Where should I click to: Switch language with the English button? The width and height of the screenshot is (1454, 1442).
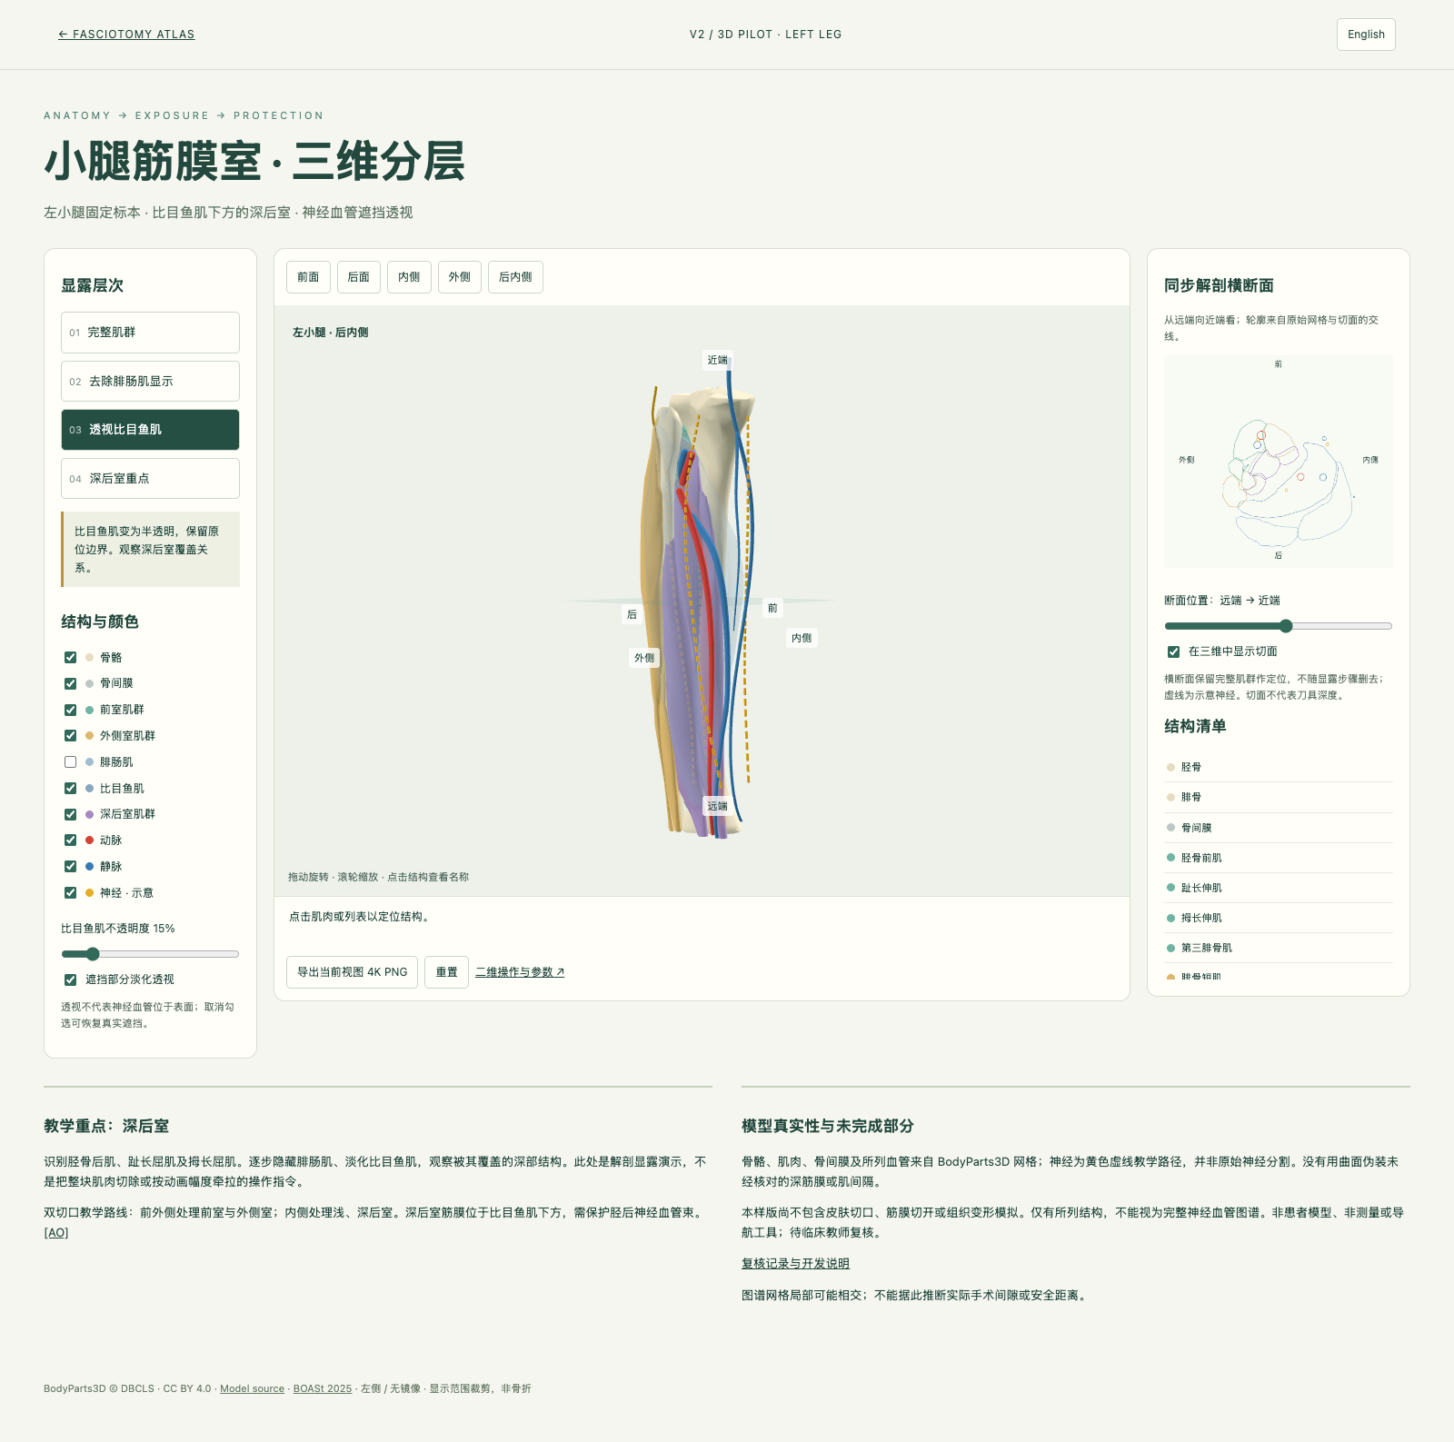[1366, 35]
